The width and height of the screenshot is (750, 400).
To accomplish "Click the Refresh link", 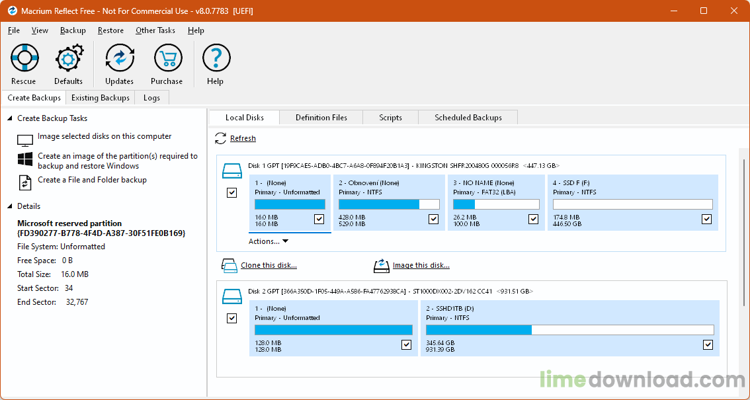I will click(x=243, y=139).
